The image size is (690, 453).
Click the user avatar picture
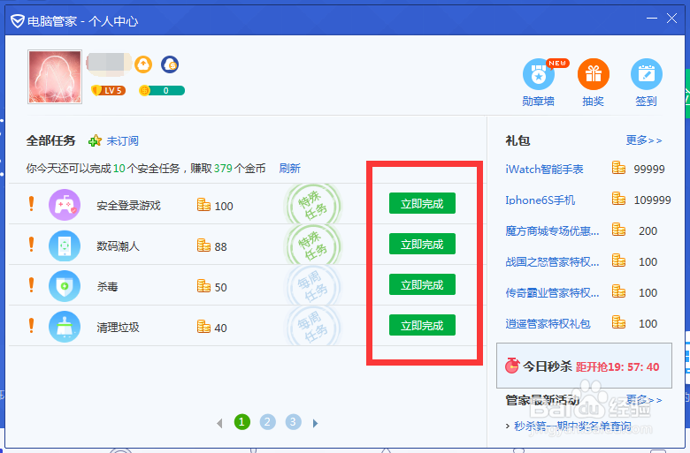55,77
